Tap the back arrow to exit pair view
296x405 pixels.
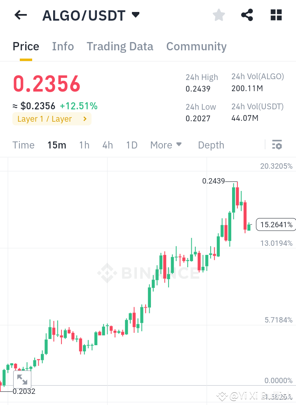[x=20, y=15]
